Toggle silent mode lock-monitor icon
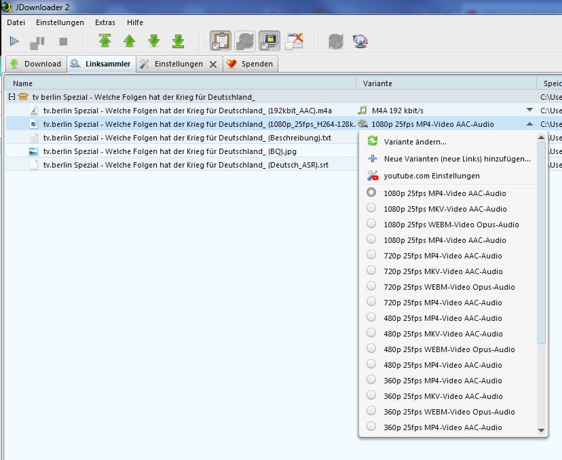The width and height of the screenshot is (562, 460). tap(269, 41)
